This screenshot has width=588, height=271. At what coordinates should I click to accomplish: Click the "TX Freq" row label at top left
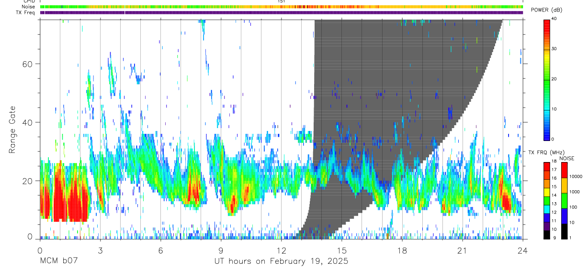pyautogui.click(x=25, y=12)
